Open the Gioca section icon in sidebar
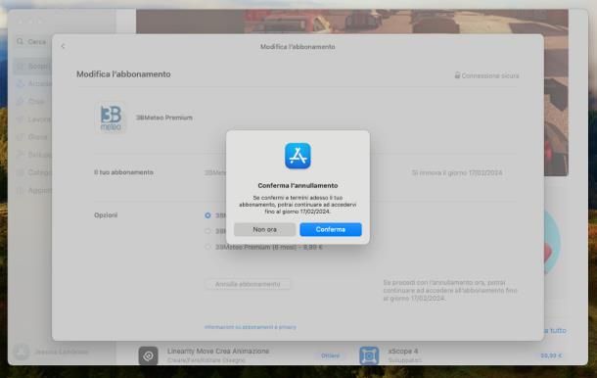This screenshot has height=378, width=597. tap(21, 137)
